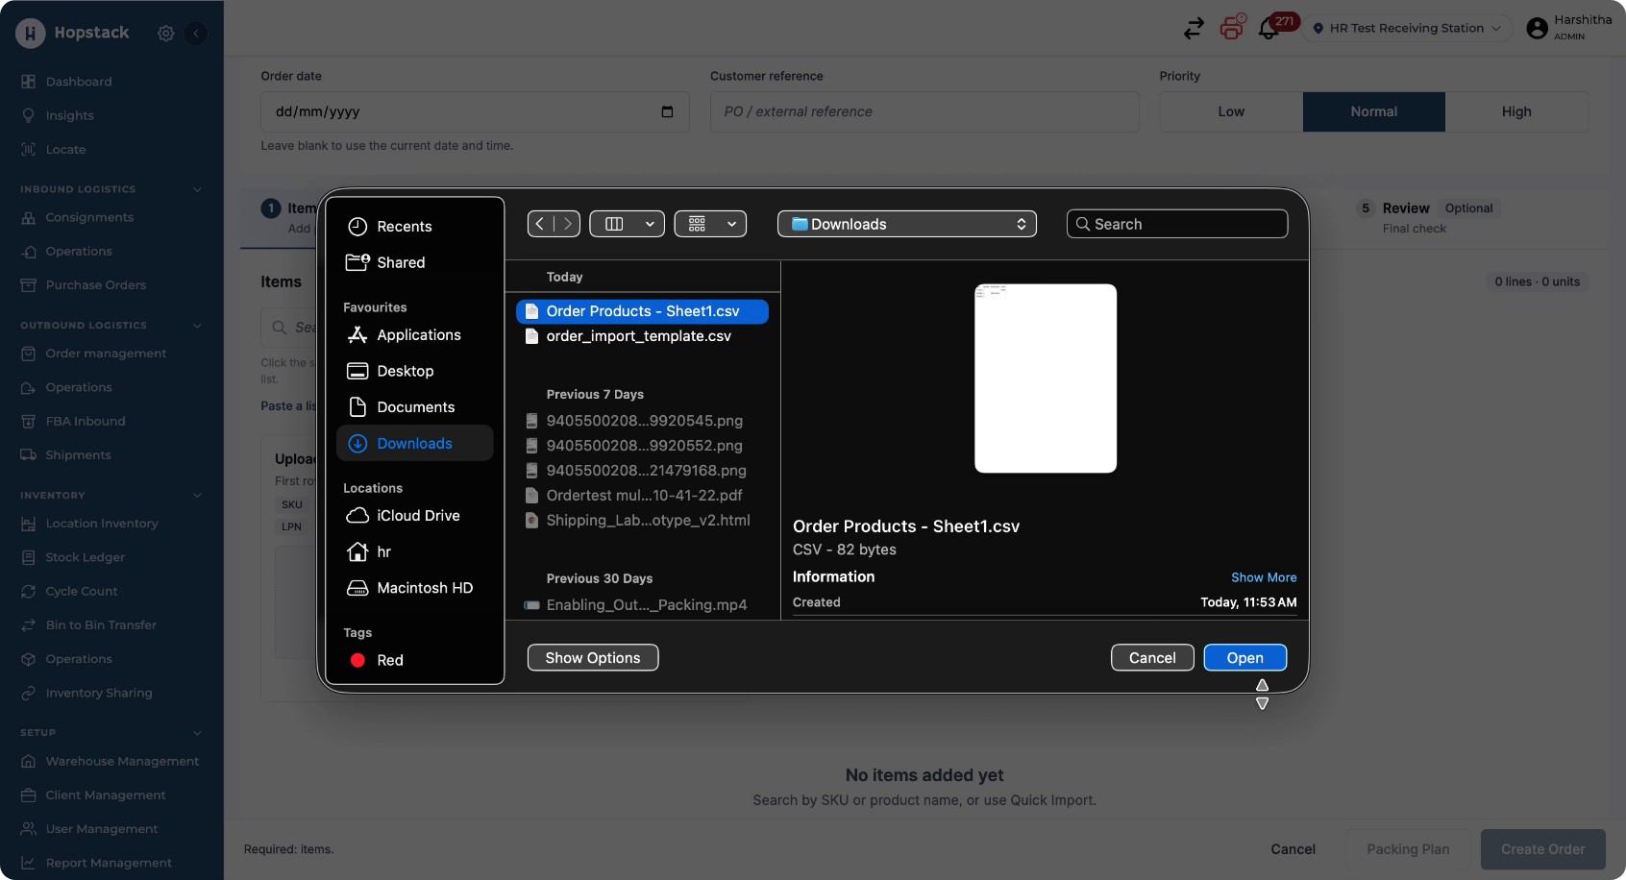The width and height of the screenshot is (1626, 880).
Task: Collapse sidebar with the chevron button
Action: pos(196,33)
